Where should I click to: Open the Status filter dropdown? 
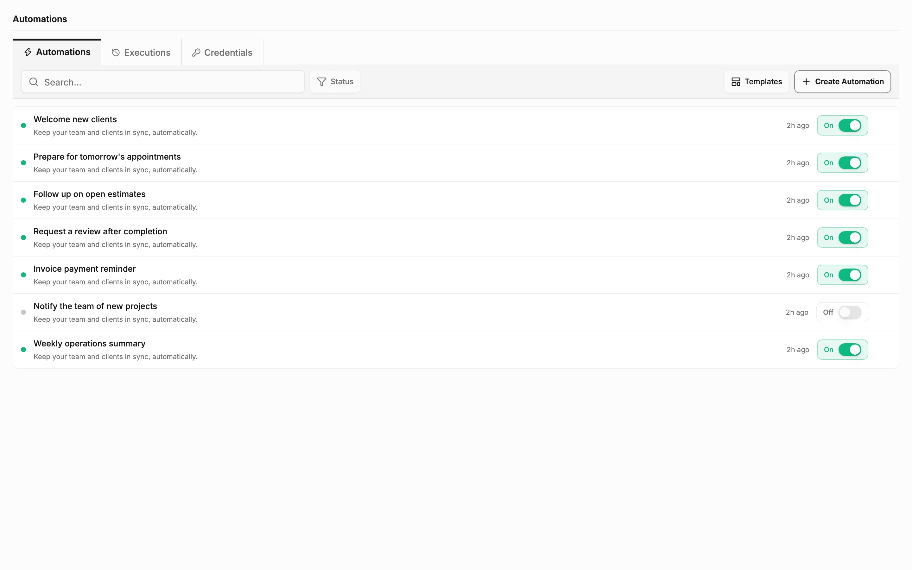click(335, 82)
